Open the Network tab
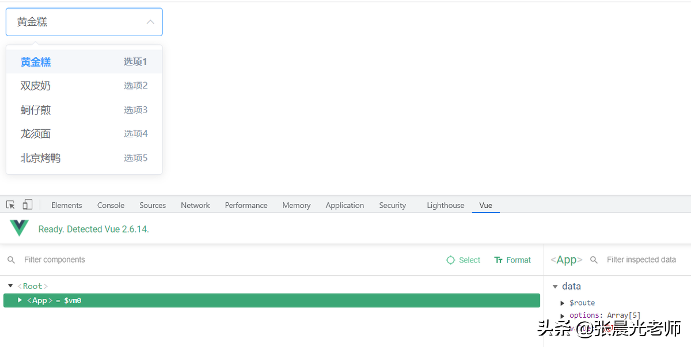The image size is (691, 347). [195, 205]
